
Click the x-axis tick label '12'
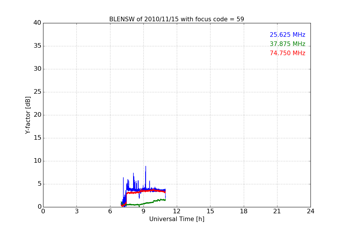[x=177, y=211]
